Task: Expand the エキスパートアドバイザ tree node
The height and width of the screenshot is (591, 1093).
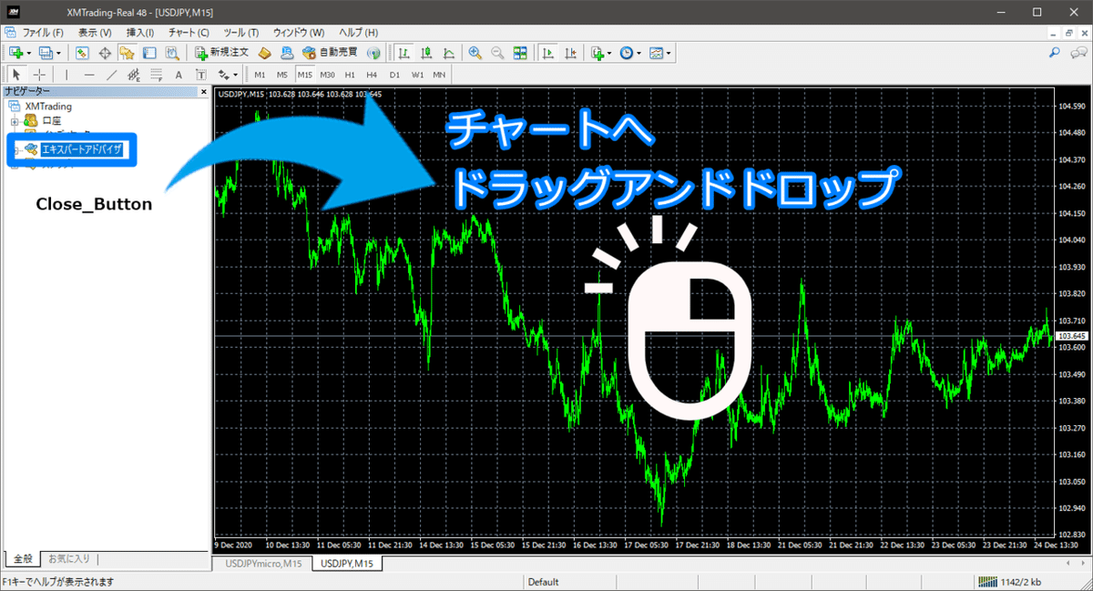Action: [x=16, y=150]
